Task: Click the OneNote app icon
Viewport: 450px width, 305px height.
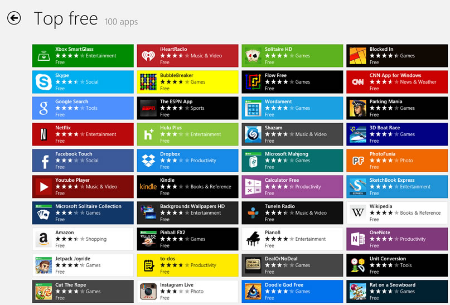Action: [357, 239]
